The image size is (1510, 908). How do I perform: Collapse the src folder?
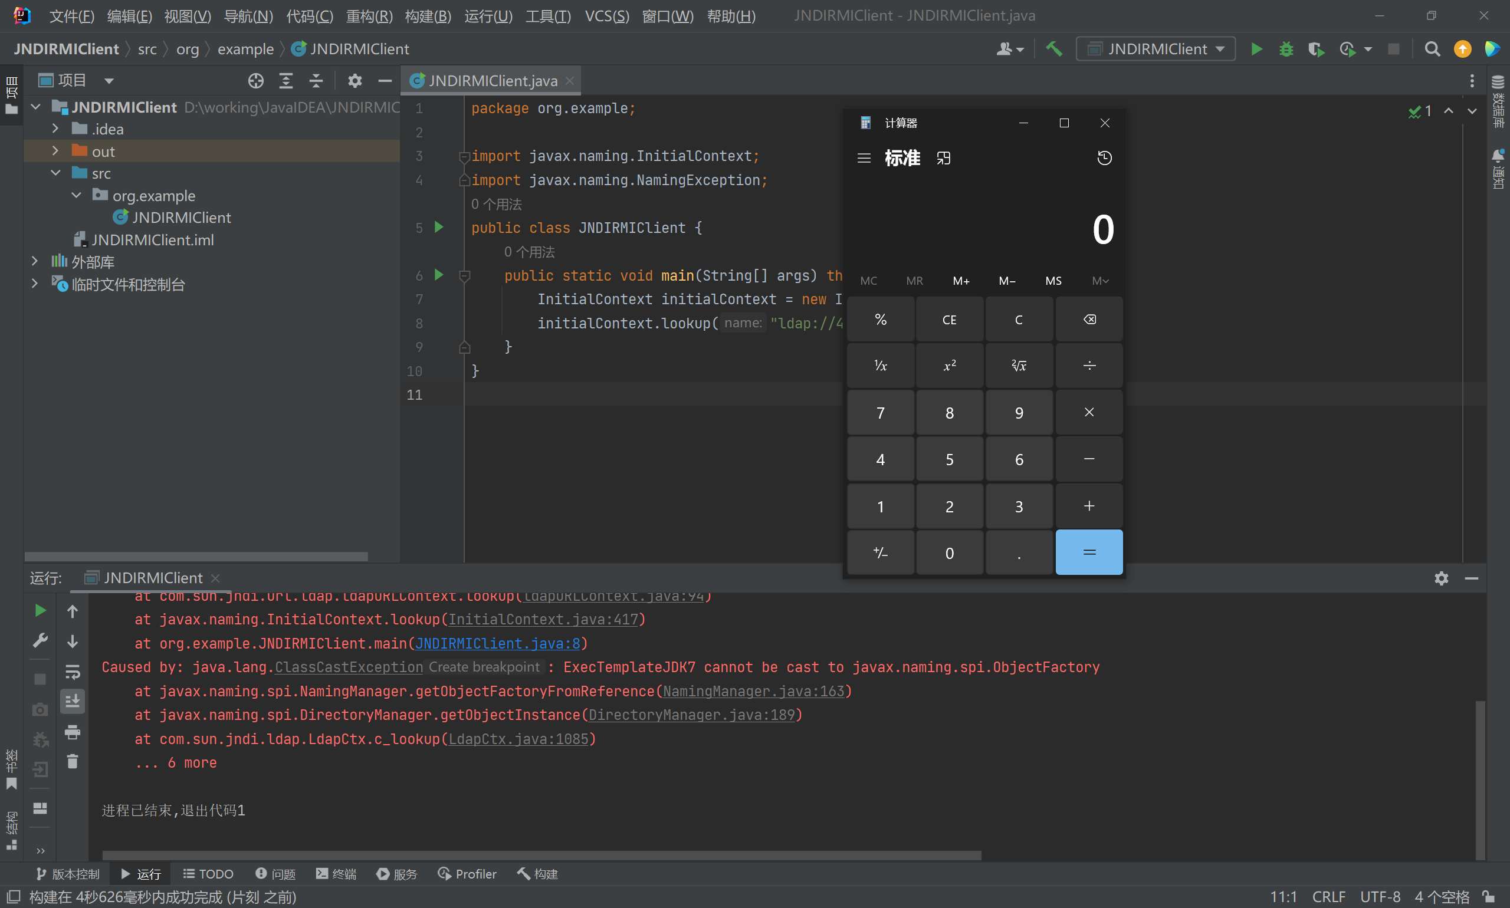pyautogui.click(x=55, y=173)
